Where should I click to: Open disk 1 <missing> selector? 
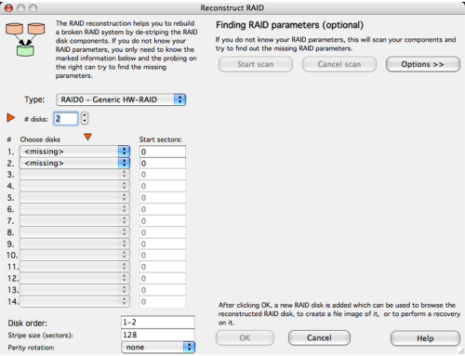click(74, 152)
